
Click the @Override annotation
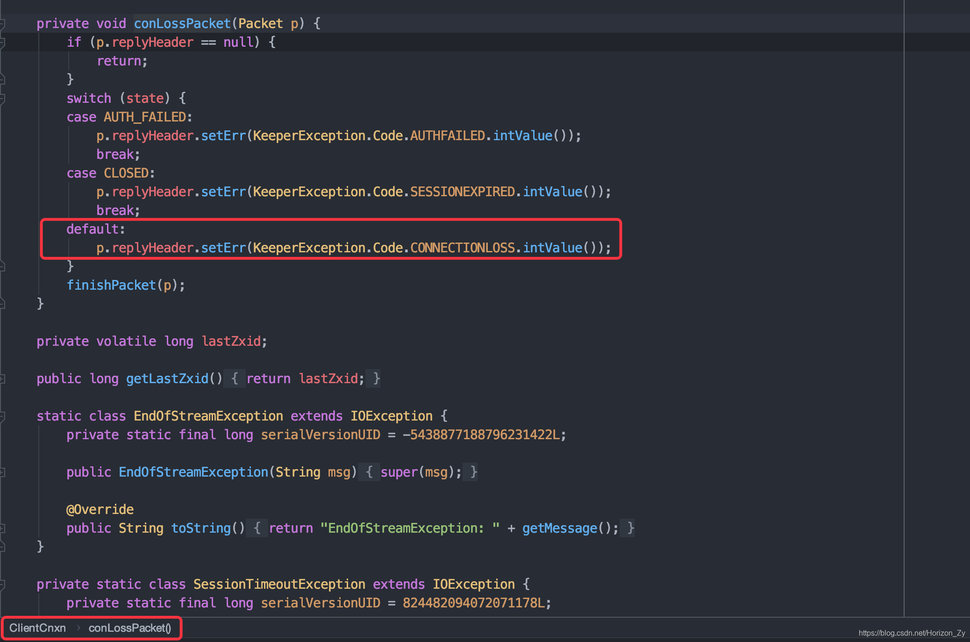point(100,509)
